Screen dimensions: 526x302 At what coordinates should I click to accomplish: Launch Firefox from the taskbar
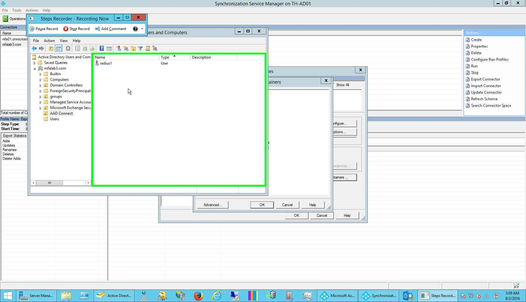tap(198, 296)
